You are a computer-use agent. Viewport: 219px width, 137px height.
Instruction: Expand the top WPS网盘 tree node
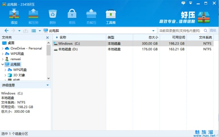2,54
